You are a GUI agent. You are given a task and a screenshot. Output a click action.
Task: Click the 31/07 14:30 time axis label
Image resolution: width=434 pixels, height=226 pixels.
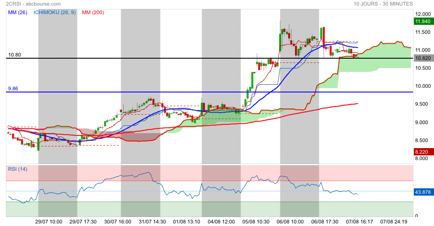click(152, 222)
